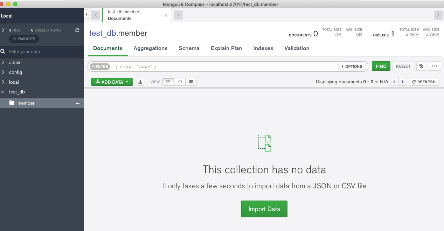Select the test_db database name
This screenshot has height=231, width=444.
click(x=17, y=92)
